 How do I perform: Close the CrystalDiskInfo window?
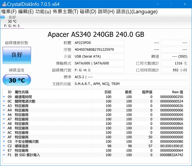185,4
